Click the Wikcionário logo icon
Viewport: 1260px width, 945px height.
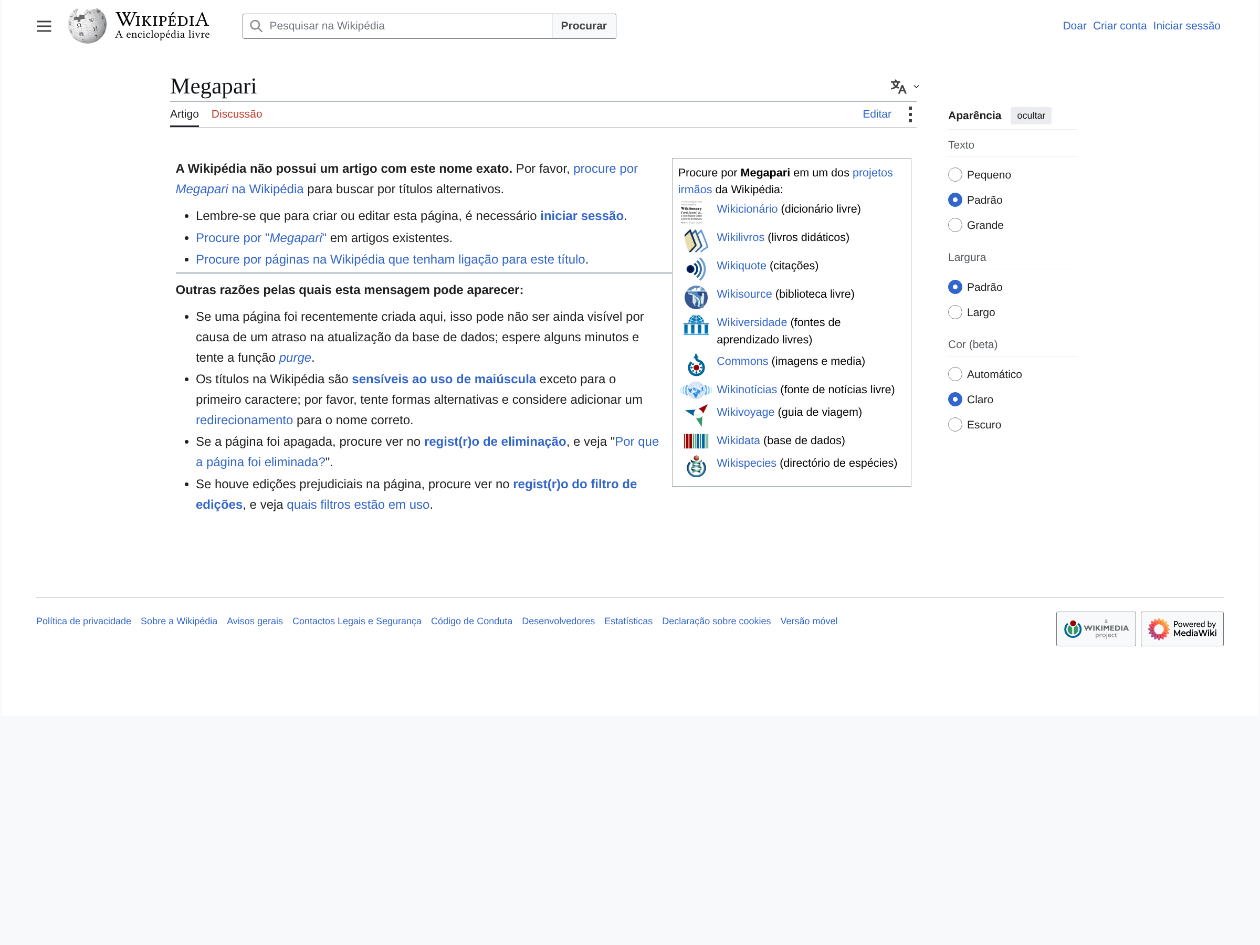click(x=692, y=212)
